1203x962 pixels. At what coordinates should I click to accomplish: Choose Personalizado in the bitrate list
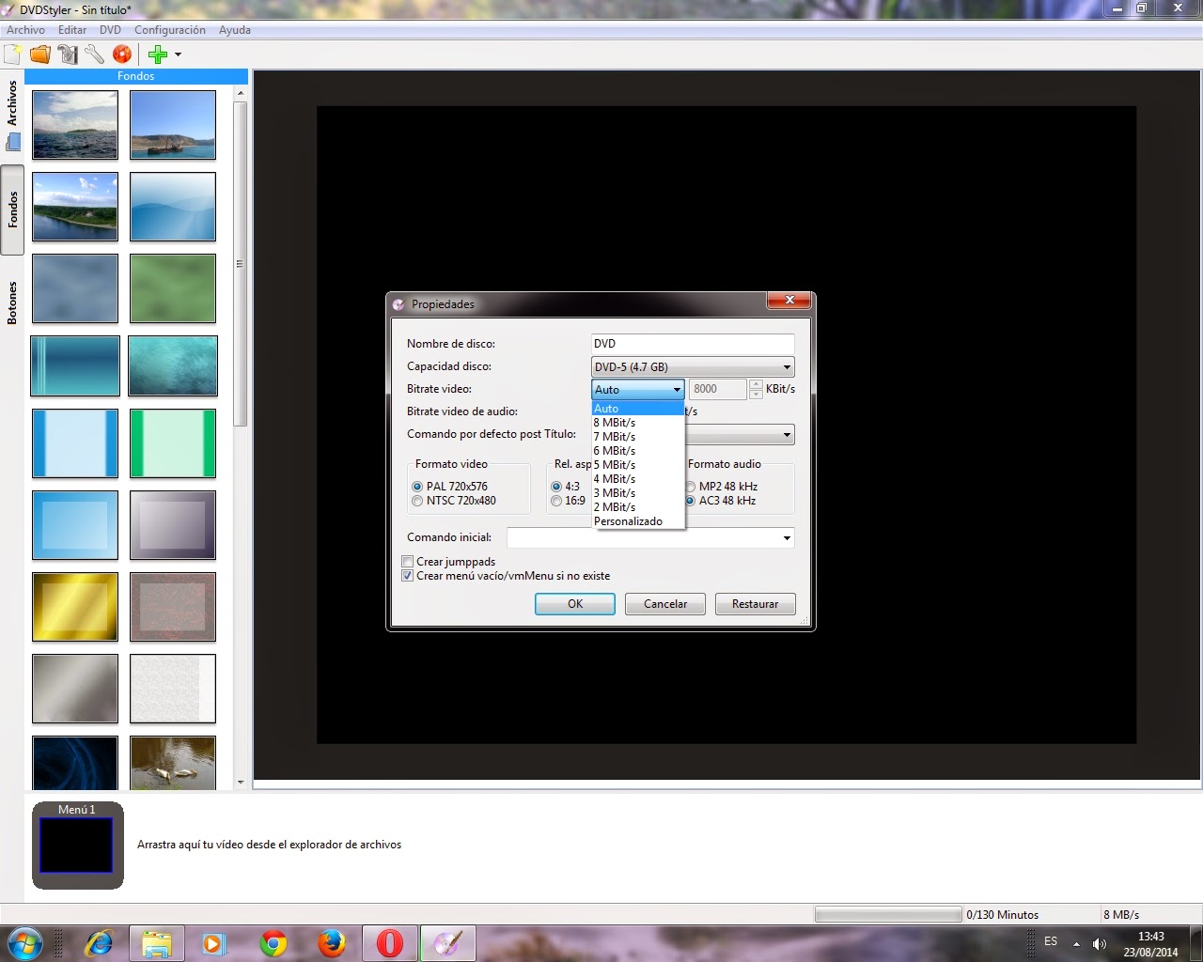pos(637,521)
